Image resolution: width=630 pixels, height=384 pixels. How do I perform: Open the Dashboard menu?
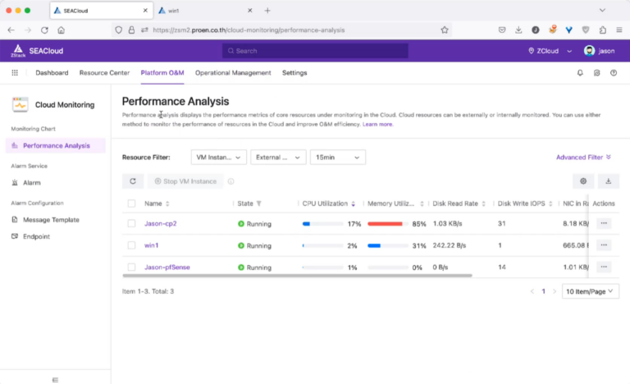[52, 73]
